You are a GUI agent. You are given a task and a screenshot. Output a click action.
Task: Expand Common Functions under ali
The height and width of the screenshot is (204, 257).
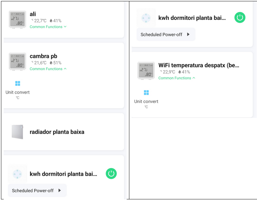48,27
